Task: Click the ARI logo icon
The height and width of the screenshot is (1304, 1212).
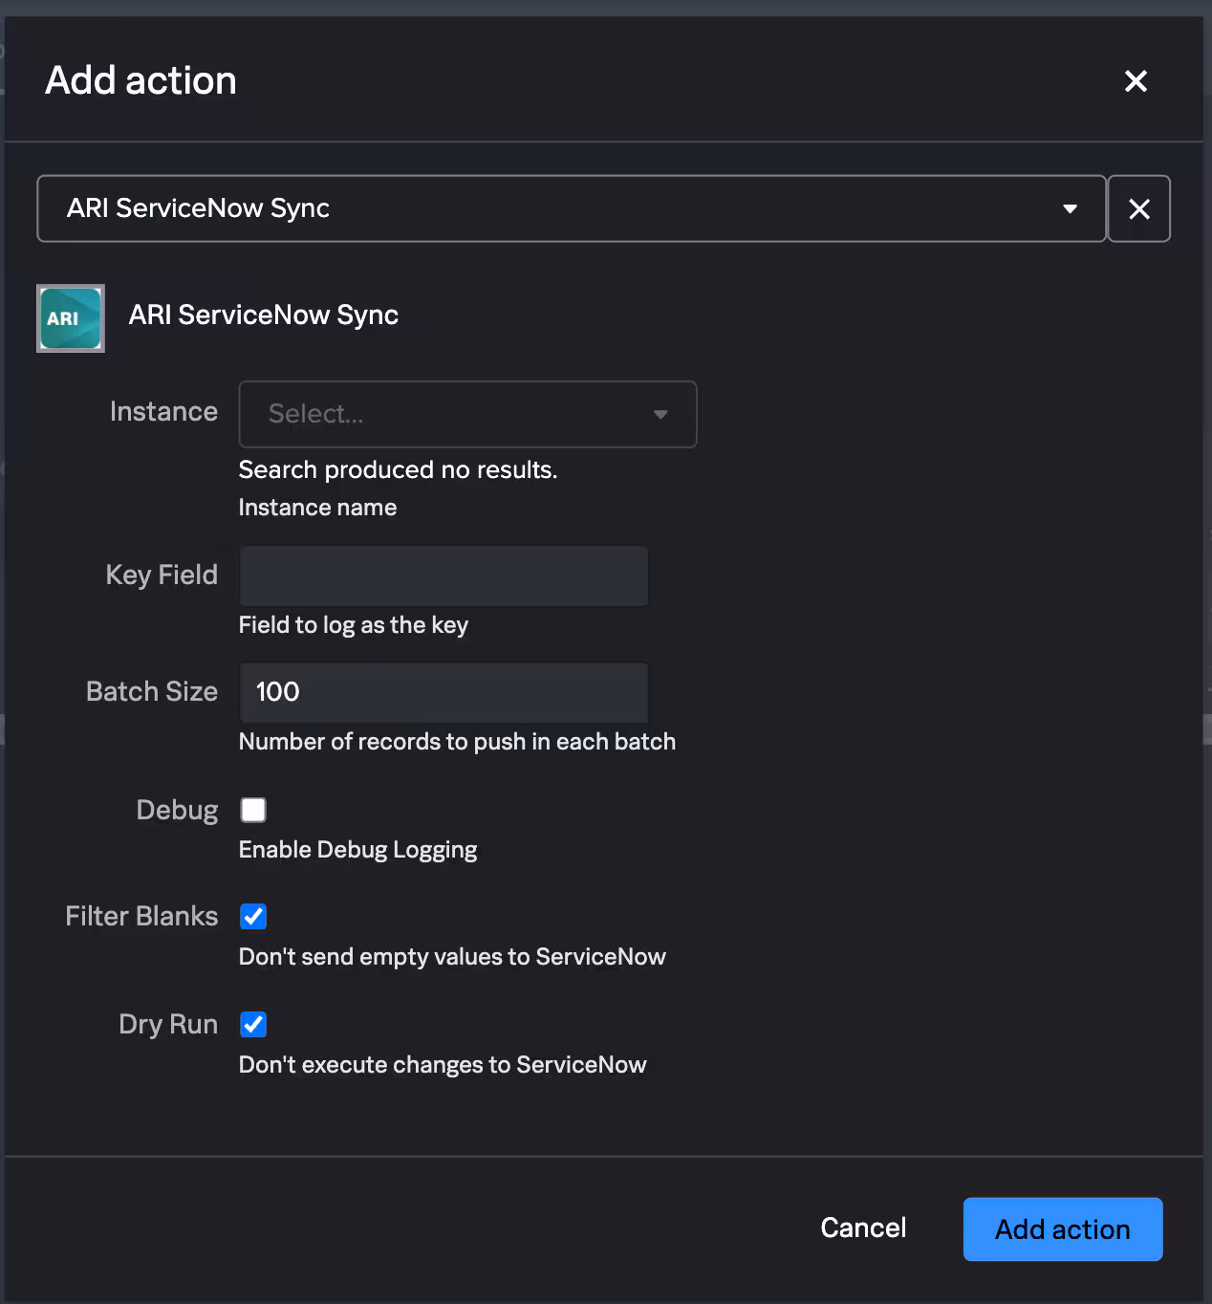Action: point(71,318)
